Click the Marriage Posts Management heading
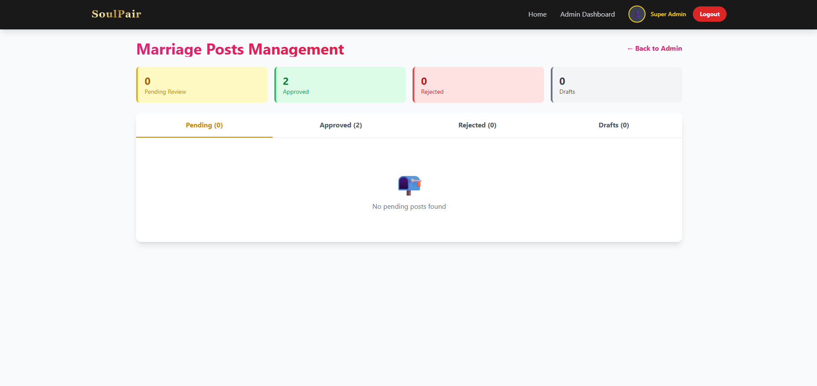The height and width of the screenshot is (386, 817). click(x=240, y=49)
